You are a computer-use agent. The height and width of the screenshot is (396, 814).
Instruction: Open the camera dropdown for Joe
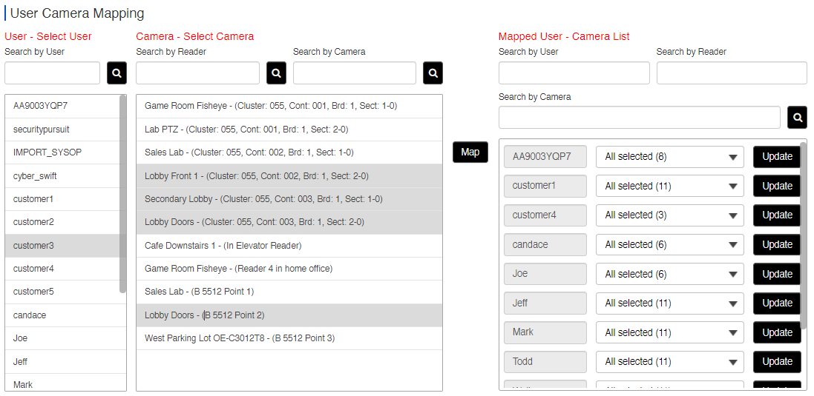pyautogui.click(x=670, y=274)
